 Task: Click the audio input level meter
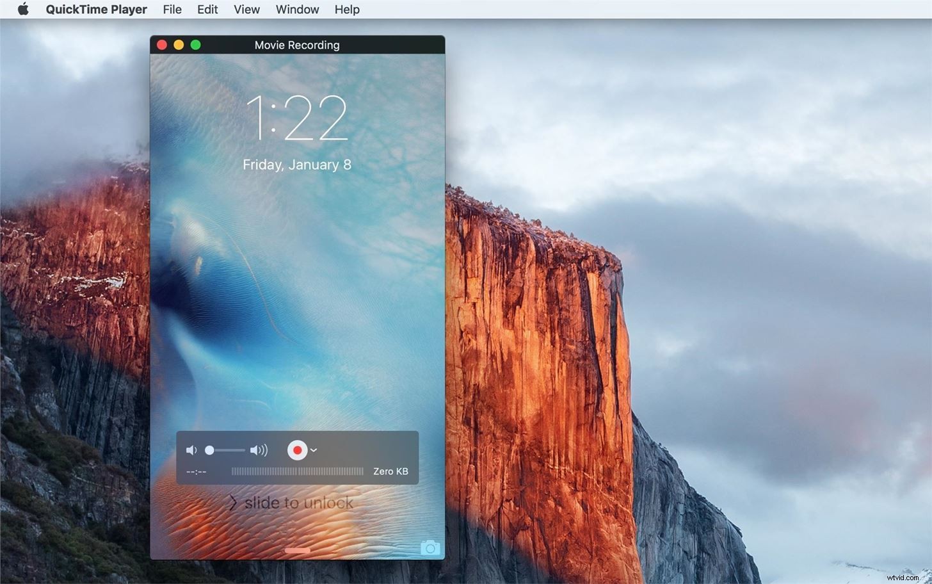coord(298,471)
